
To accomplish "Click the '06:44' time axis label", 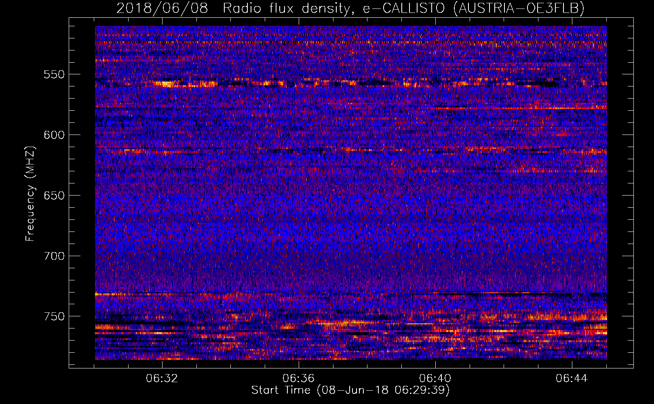I will (x=572, y=379).
